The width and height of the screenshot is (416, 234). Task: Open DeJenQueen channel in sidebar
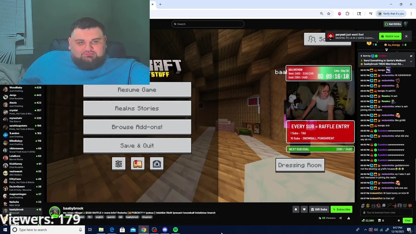tap(23, 188)
